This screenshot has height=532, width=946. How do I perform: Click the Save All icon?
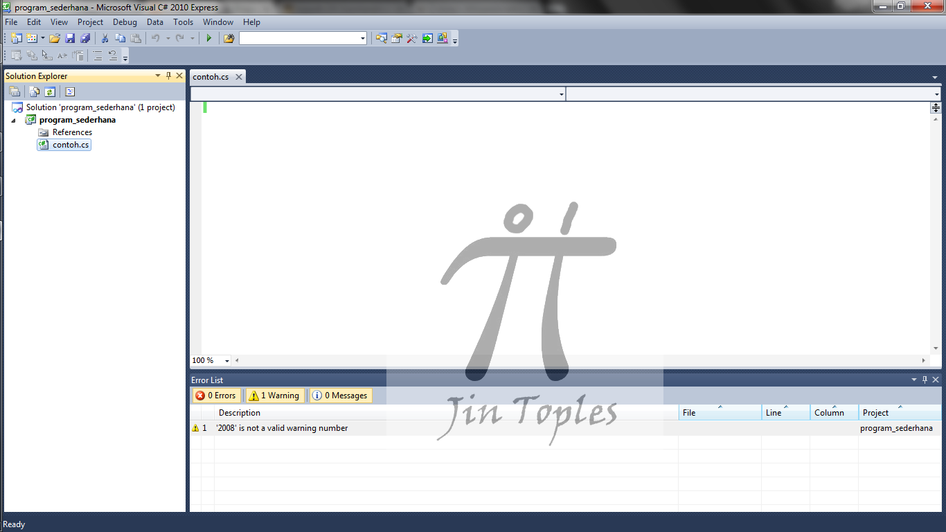85,38
